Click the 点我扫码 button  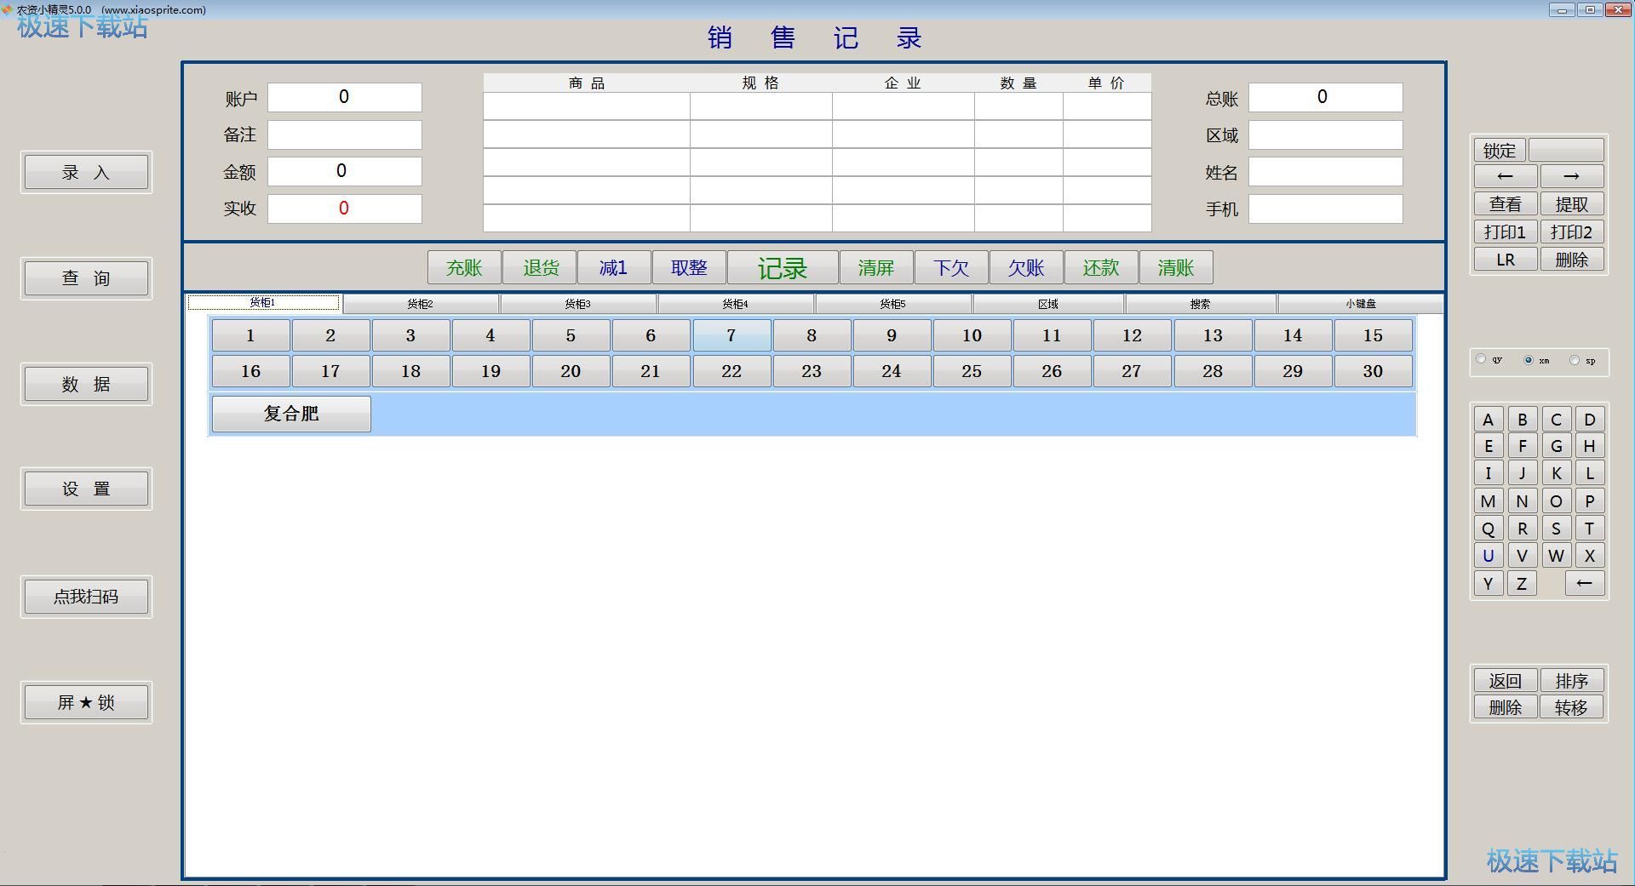(x=86, y=597)
